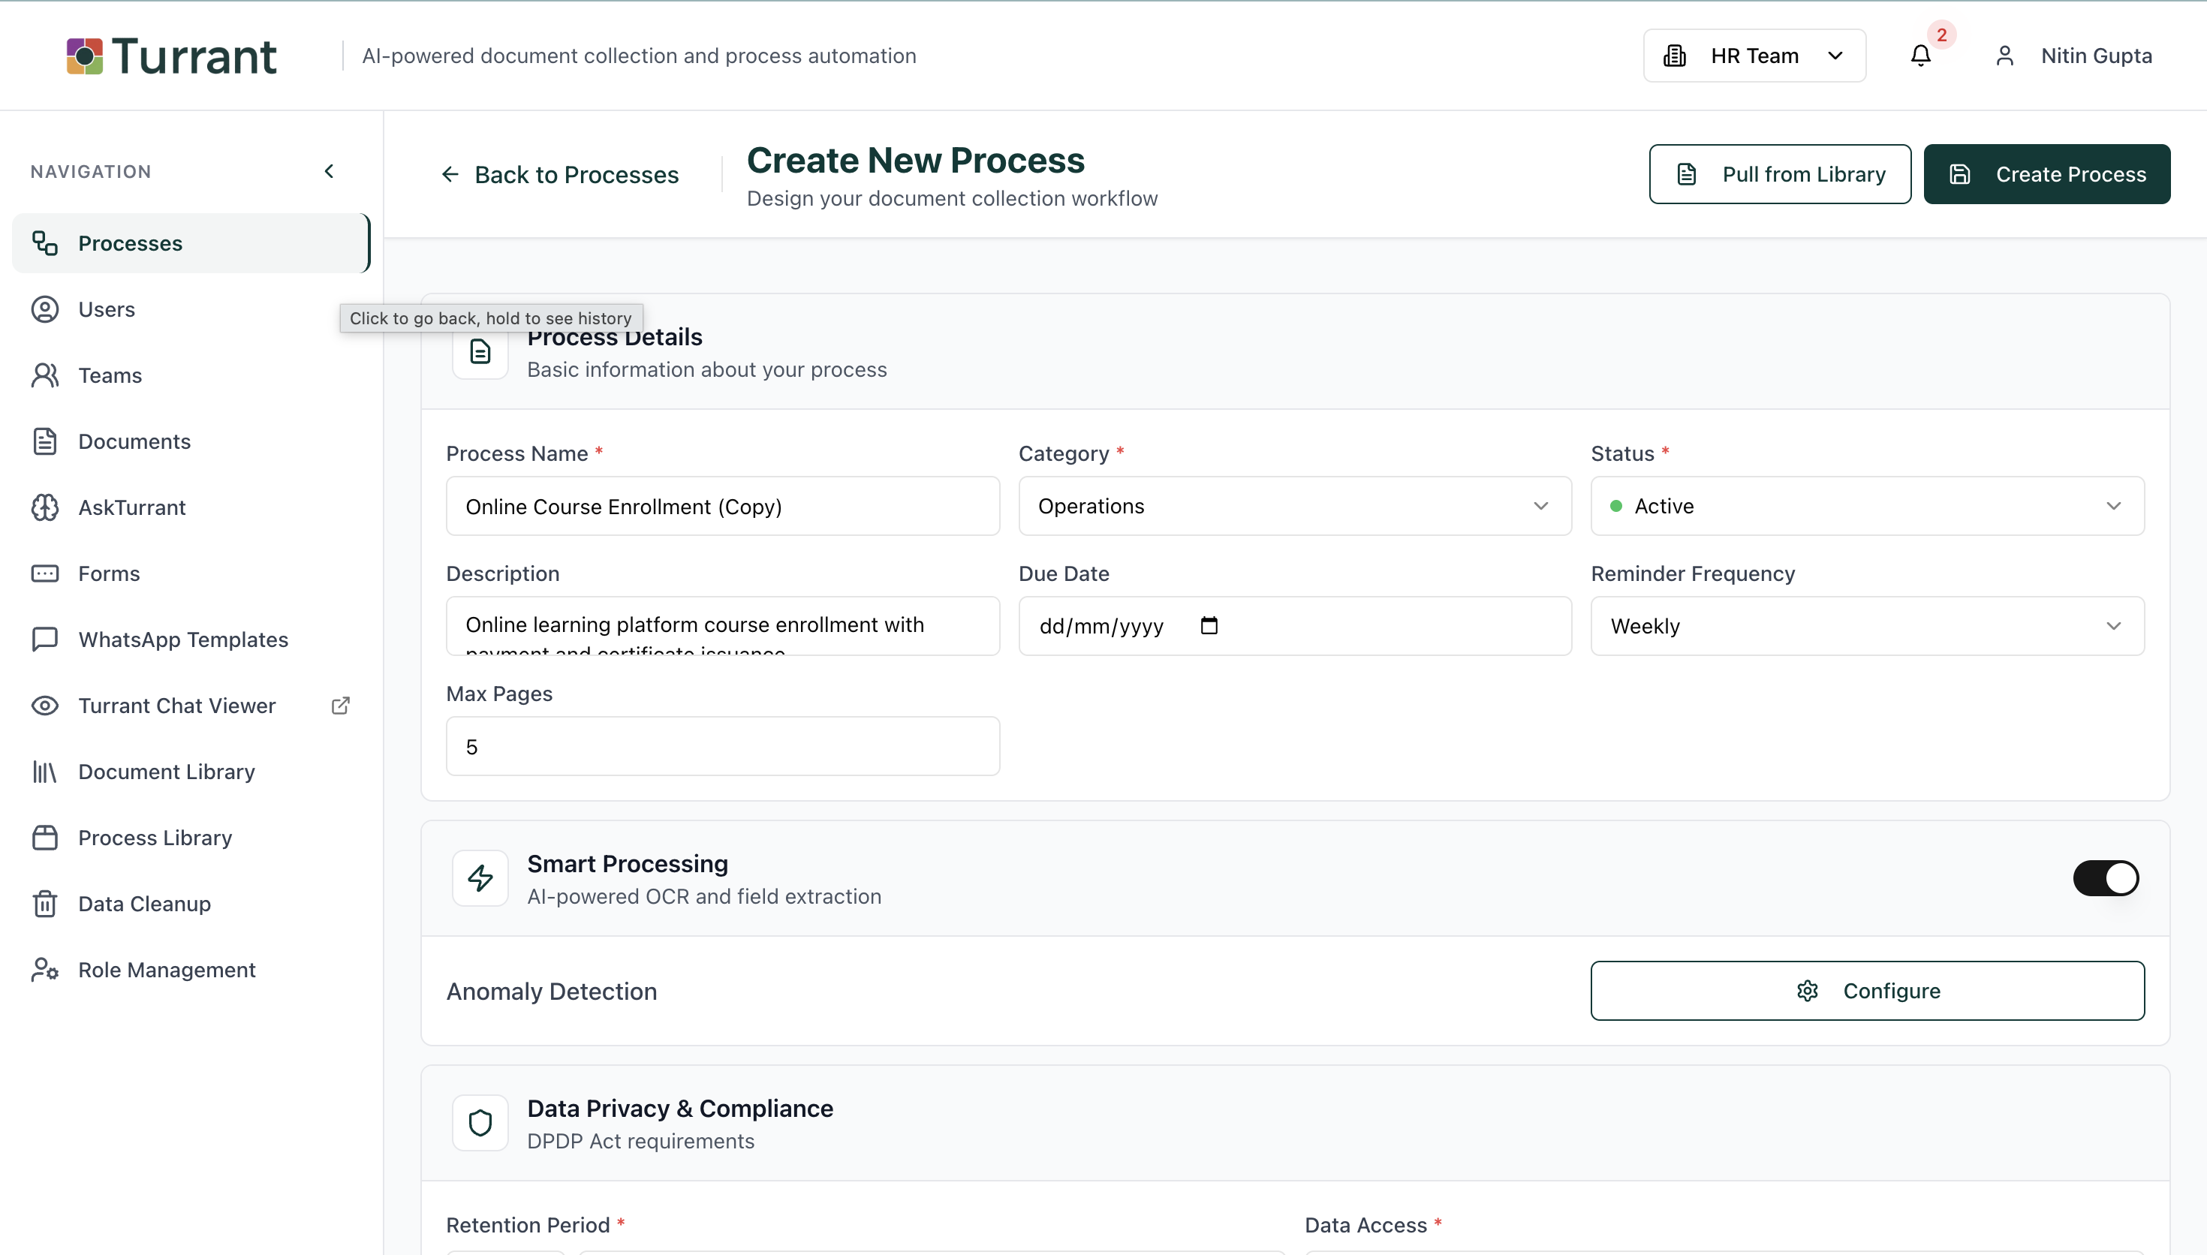Click the WhatsApp Templates icon
This screenshot has height=1255, width=2207.
[46, 639]
